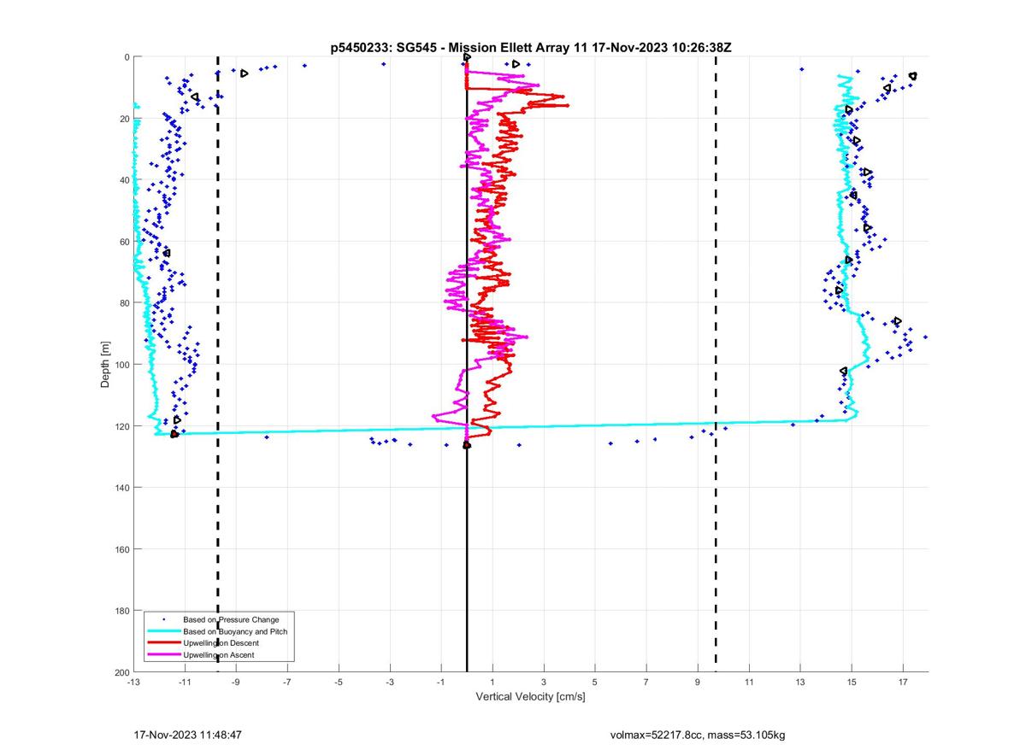The width and height of the screenshot is (1026, 756).
Task: Click the red line sample in the legend
Action: click(x=163, y=643)
